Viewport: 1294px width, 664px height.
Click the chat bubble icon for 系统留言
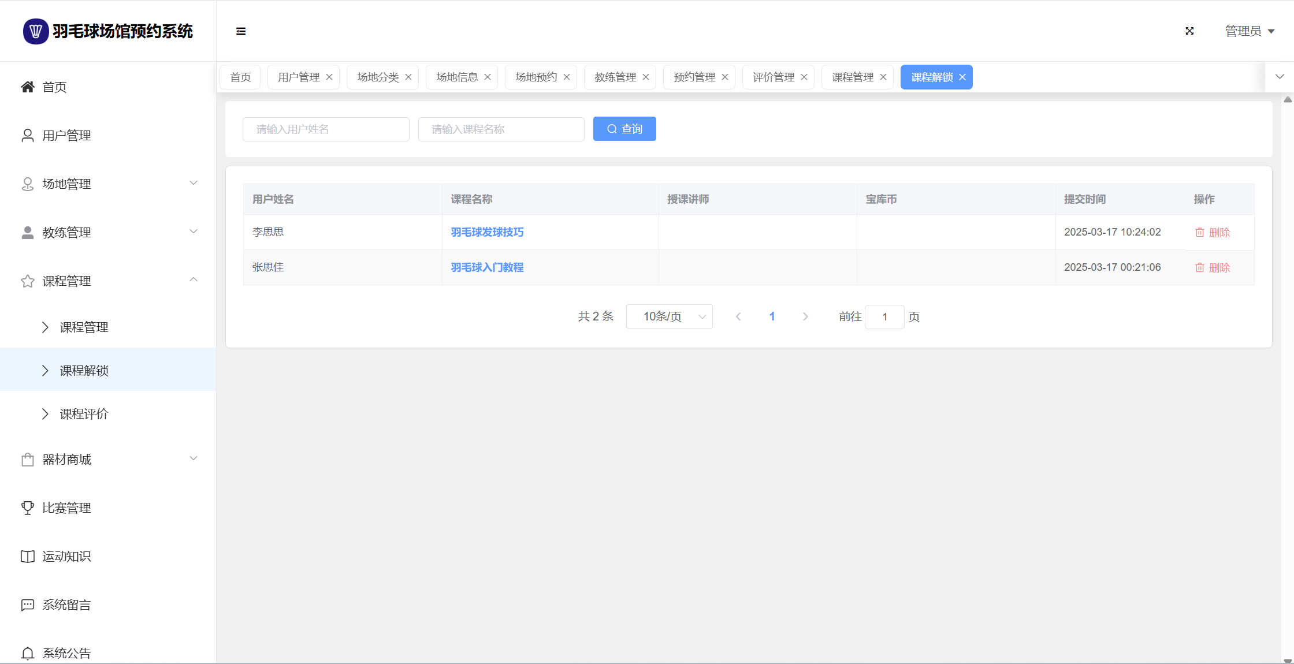click(x=28, y=605)
